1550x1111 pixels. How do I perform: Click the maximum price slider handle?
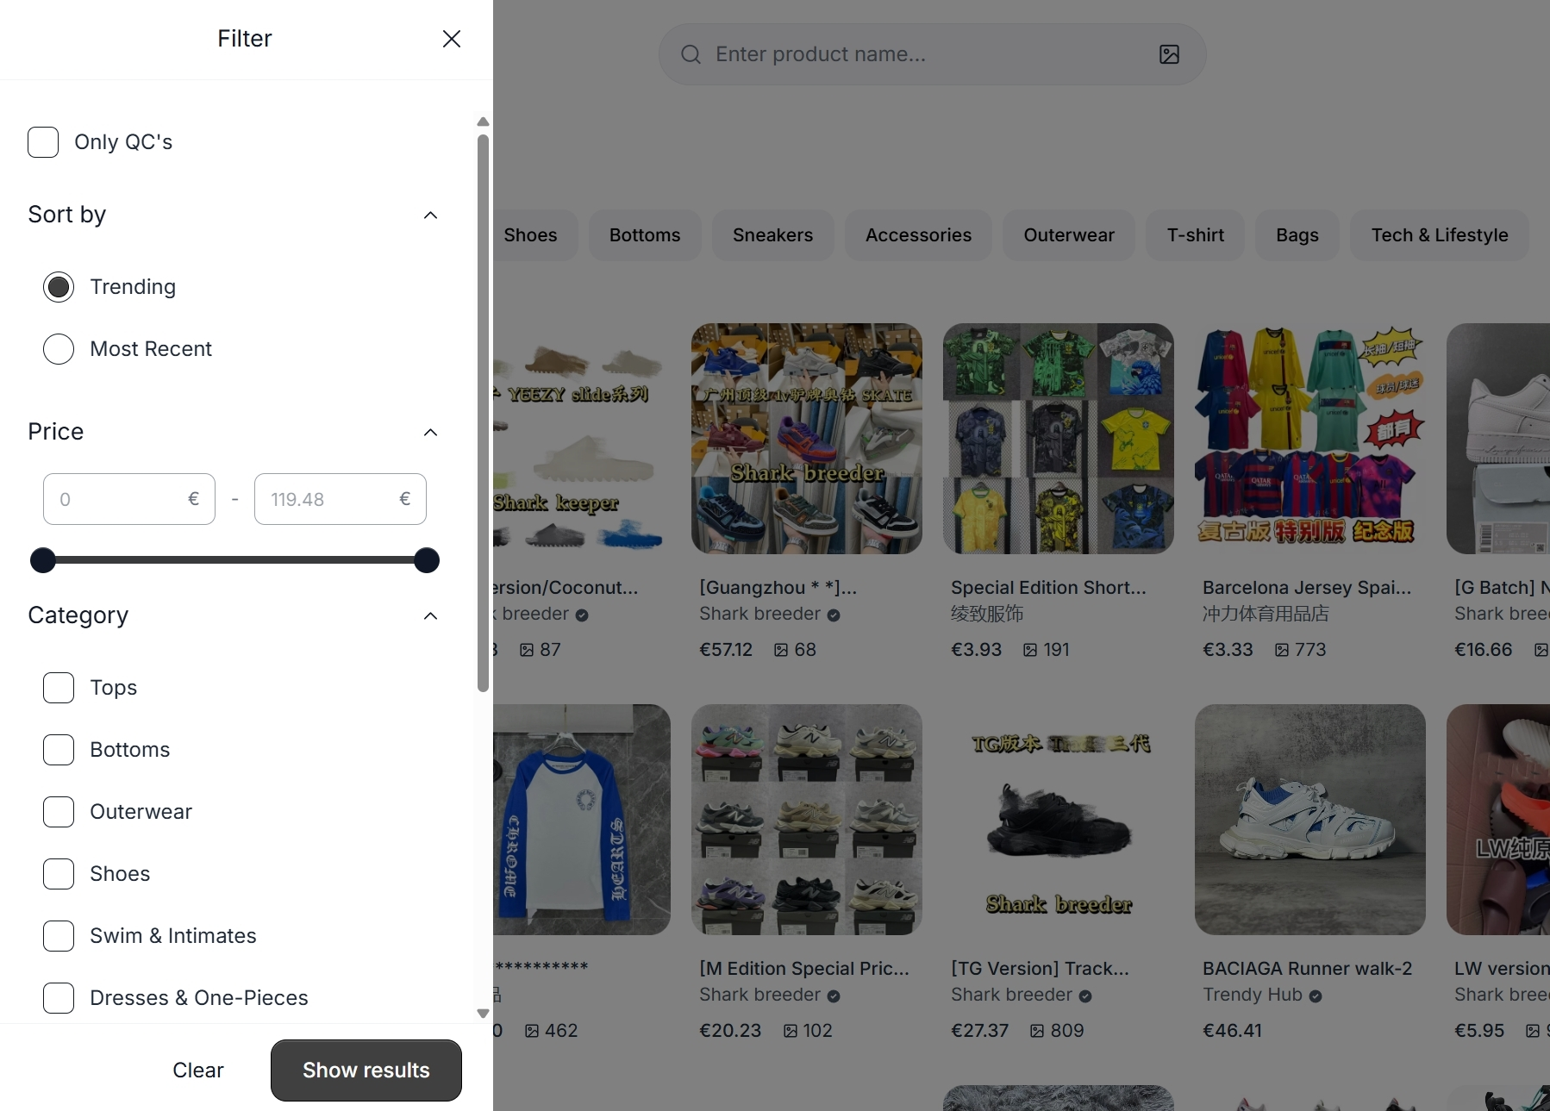427,560
